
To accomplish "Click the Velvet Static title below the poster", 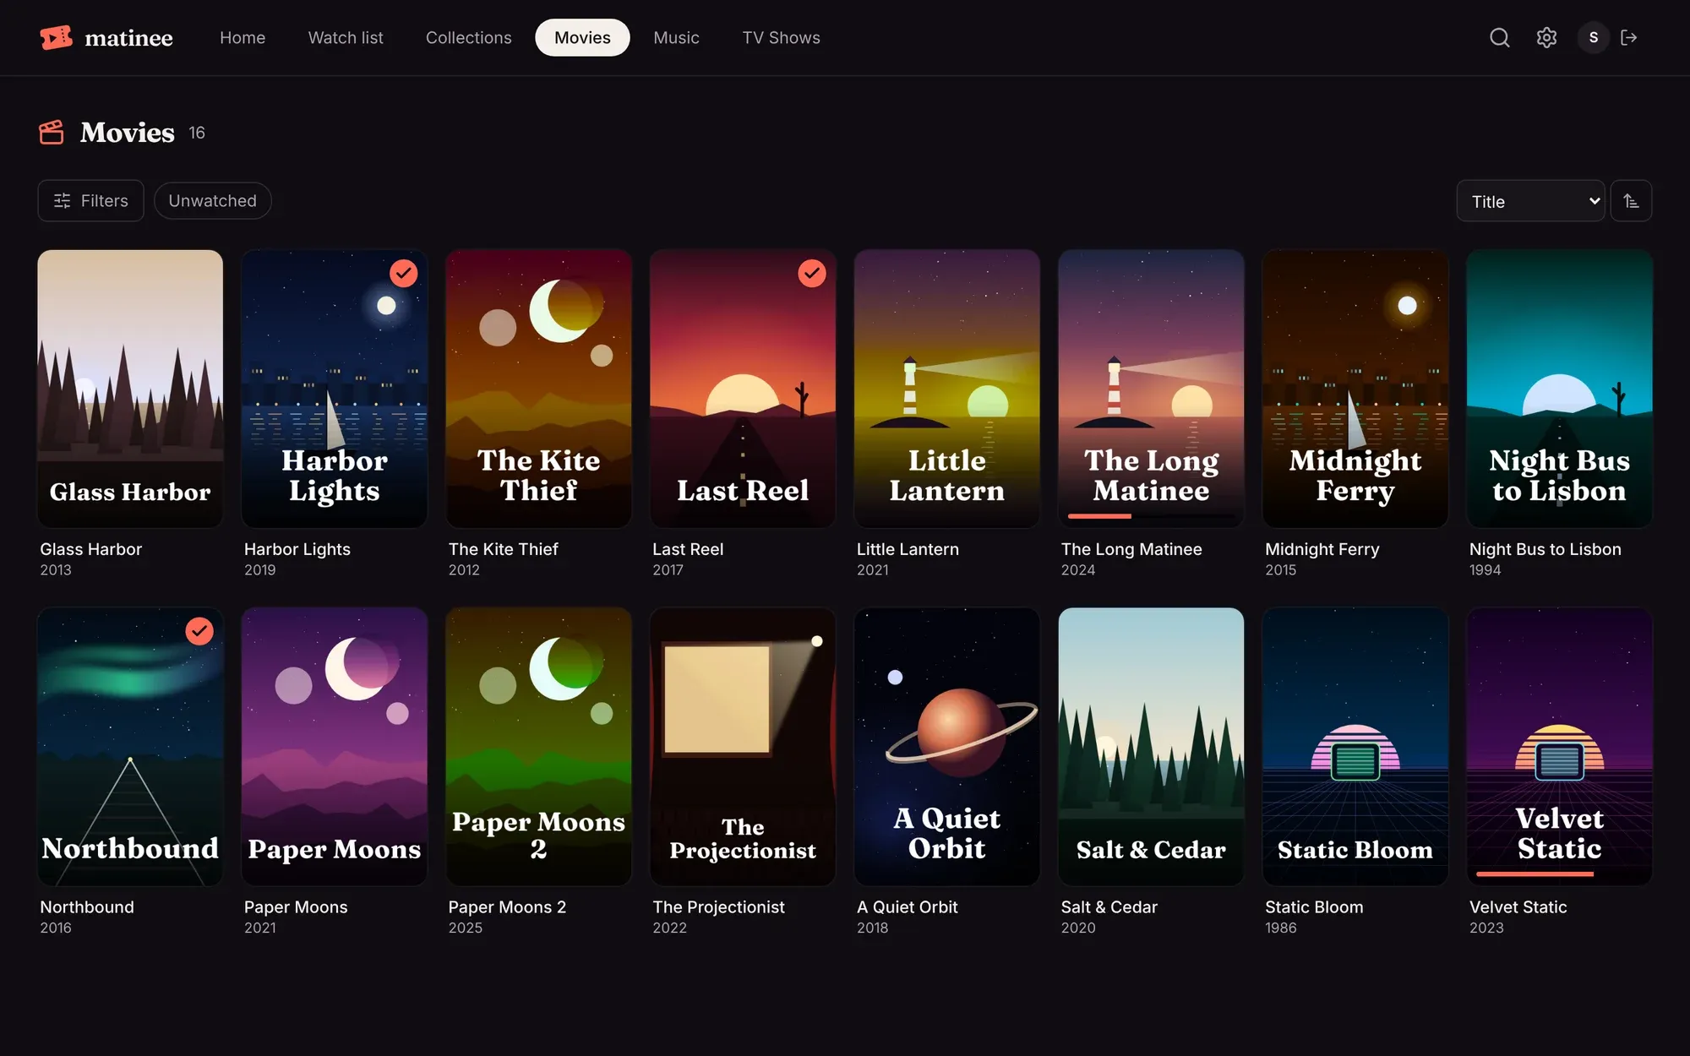I will (1518, 907).
